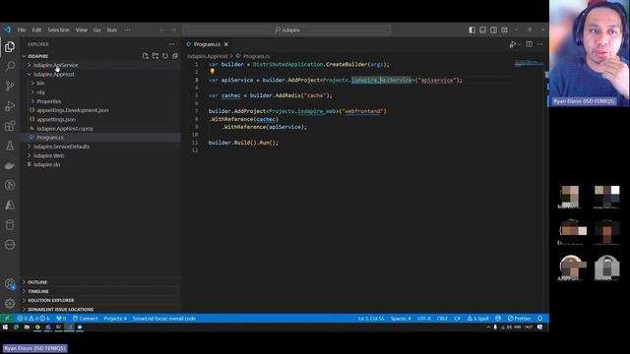The height and width of the screenshot is (354, 630).
Task: Select the Program.cs editor tab
Action: pyautogui.click(x=207, y=44)
